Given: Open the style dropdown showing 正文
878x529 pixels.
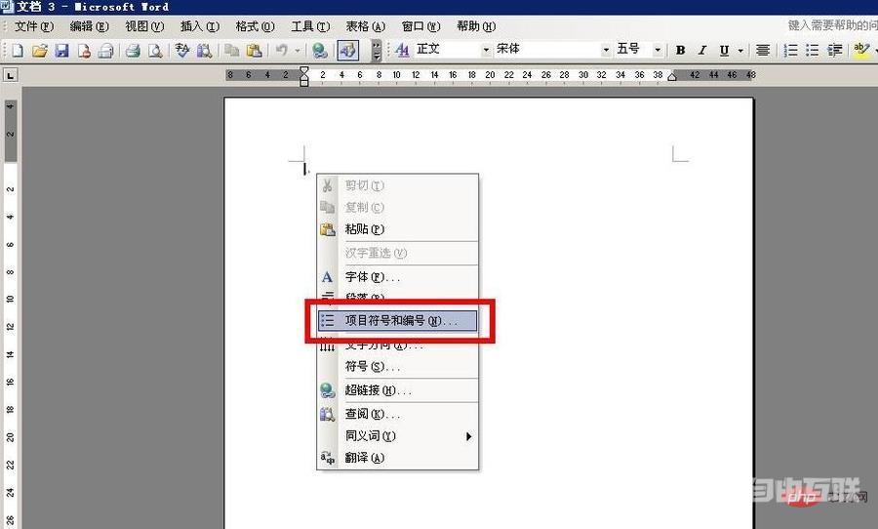Looking at the screenshot, I should point(486,50).
